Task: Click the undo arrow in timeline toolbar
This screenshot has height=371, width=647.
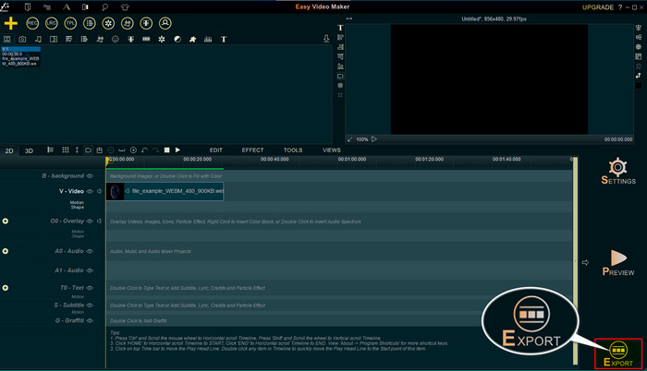Action: pyautogui.click(x=144, y=150)
